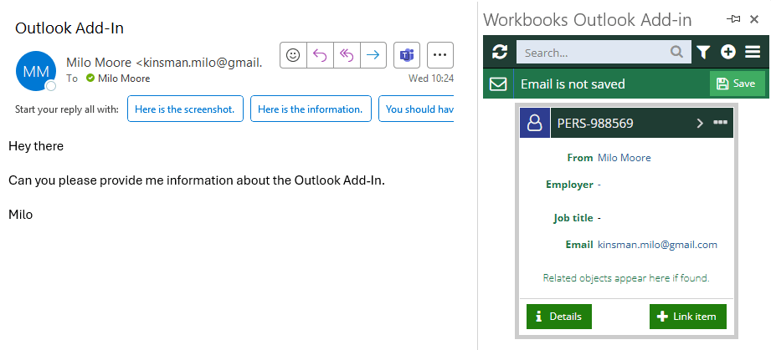Viewport: 771px width, 350px height.
Task: Click the Reply All icon
Action: point(347,55)
